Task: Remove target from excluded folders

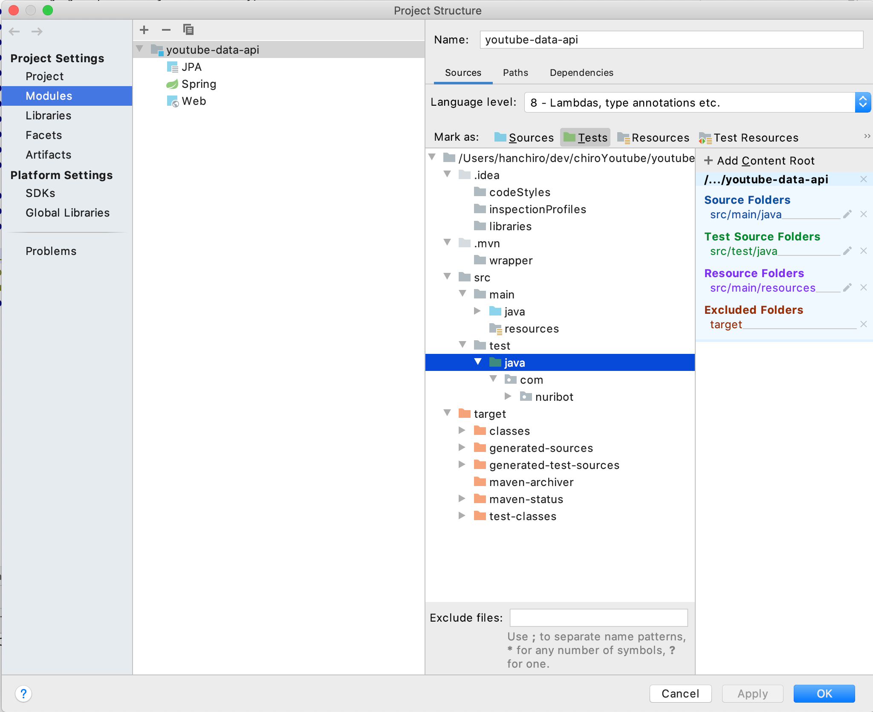Action: [x=863, y=324]
